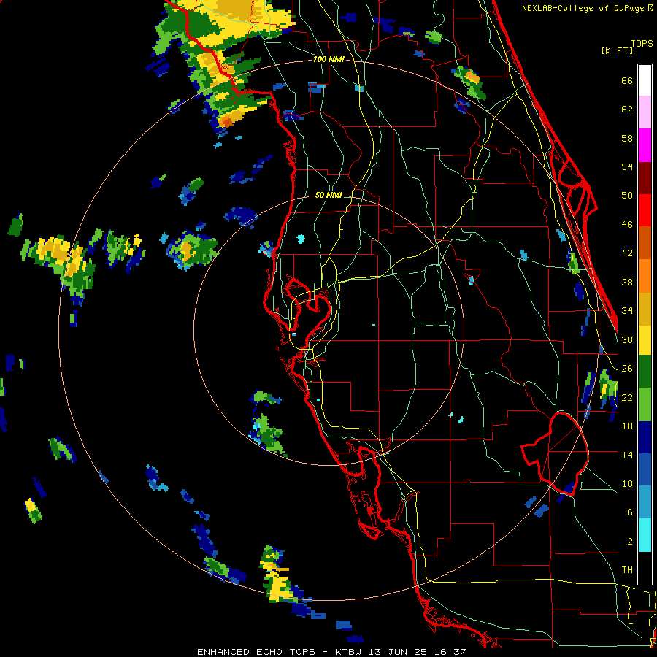Click the '2' legend value
The height and width of the screenshot is (657, 657).
point(629,542)
